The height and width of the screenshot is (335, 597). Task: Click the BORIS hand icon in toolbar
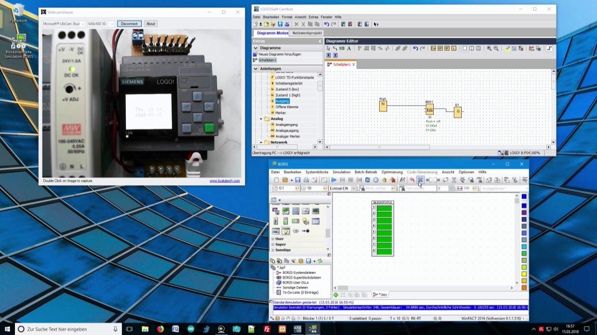(384, 180)
